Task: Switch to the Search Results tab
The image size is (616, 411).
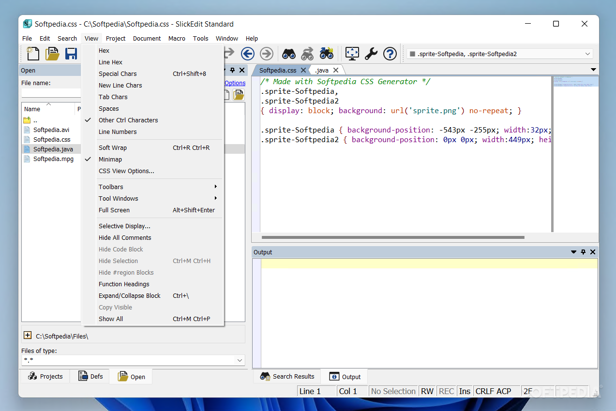Action: point(287,376)
